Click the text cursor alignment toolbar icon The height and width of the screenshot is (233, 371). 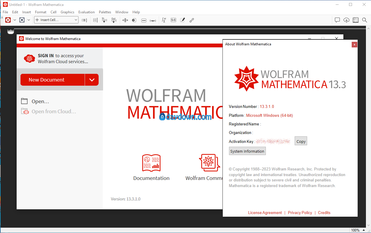click(125, 20)
